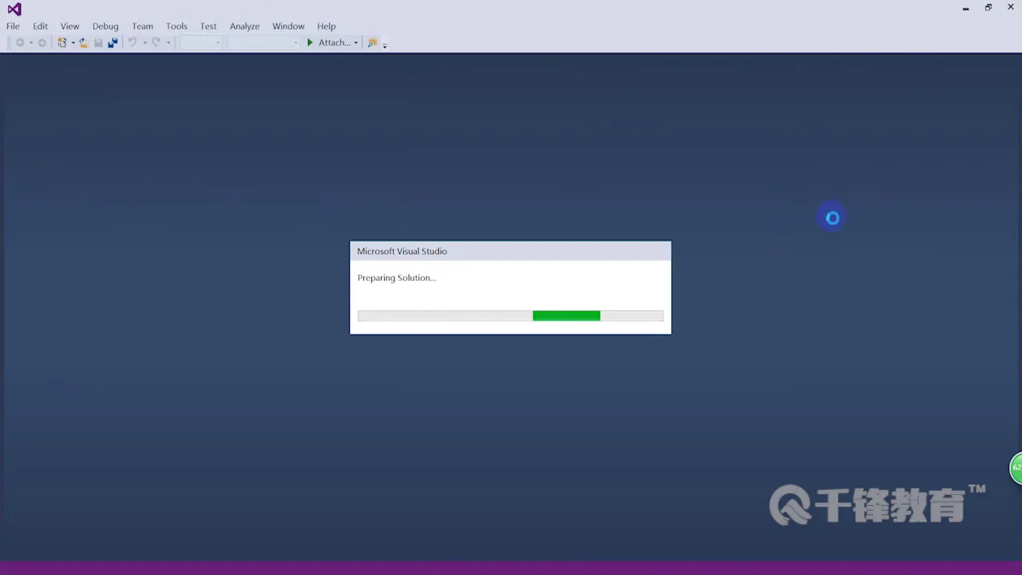
Task: Click the Redo toolbar icon
Action: point(156,43)
